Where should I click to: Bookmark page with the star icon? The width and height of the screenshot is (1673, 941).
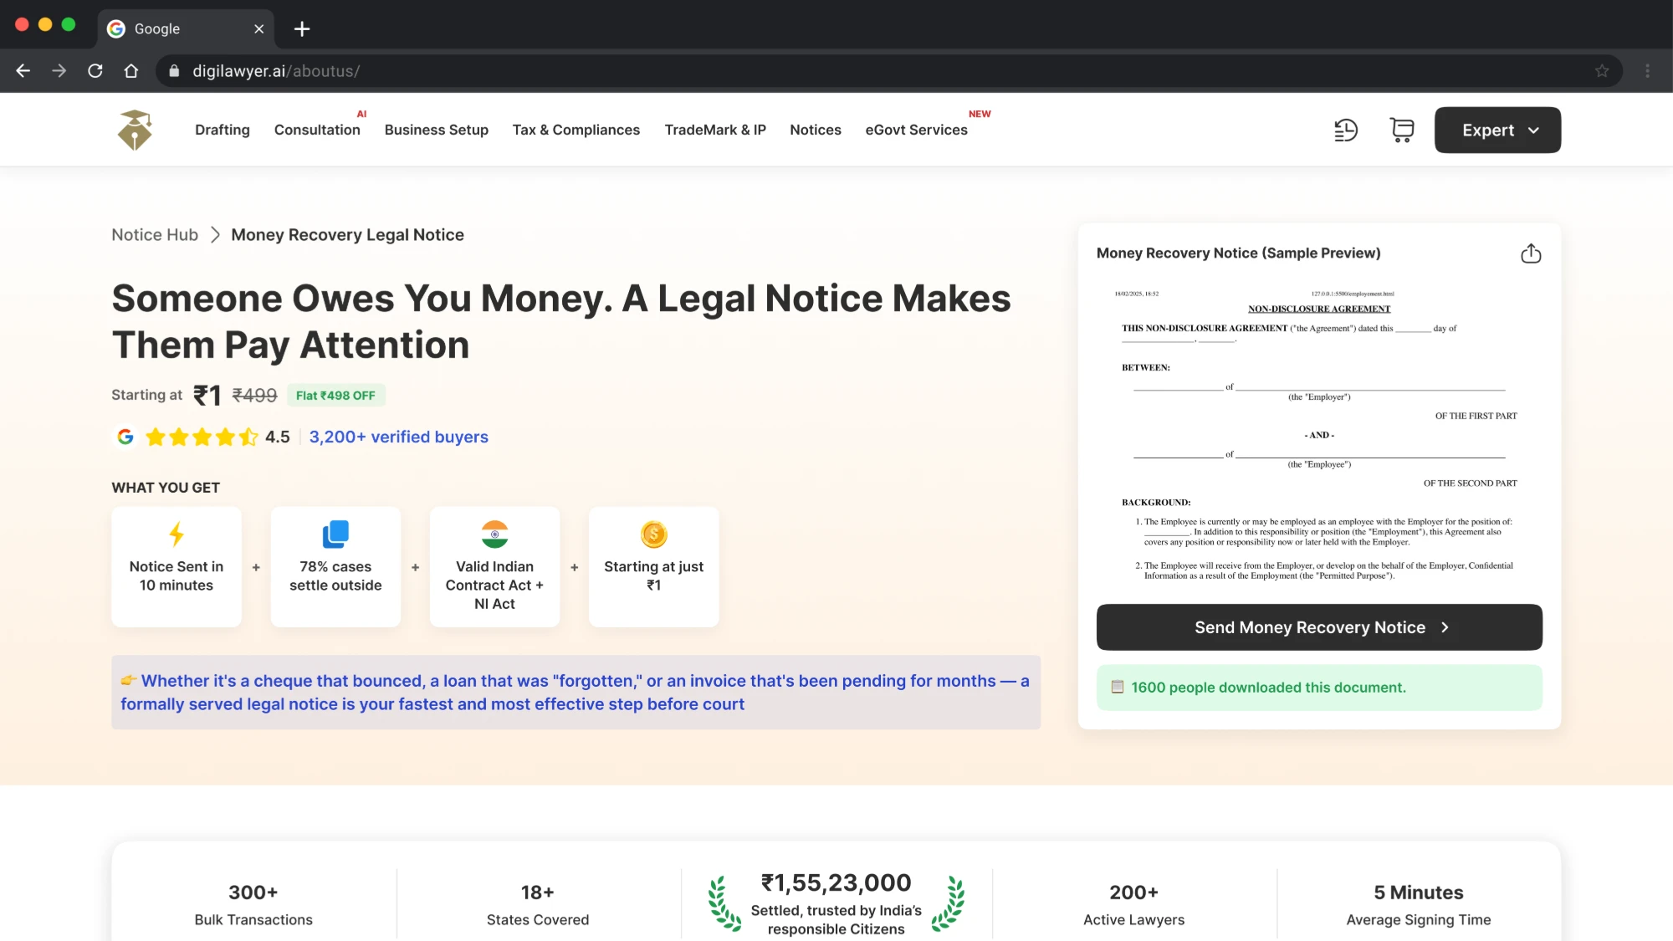click(1602, 71)
